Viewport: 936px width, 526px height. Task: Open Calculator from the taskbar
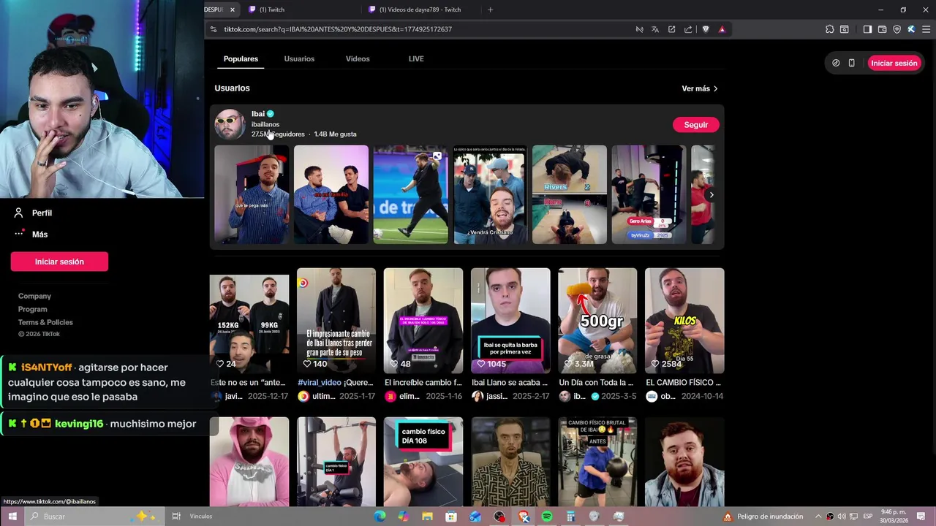tap(571, 517)
